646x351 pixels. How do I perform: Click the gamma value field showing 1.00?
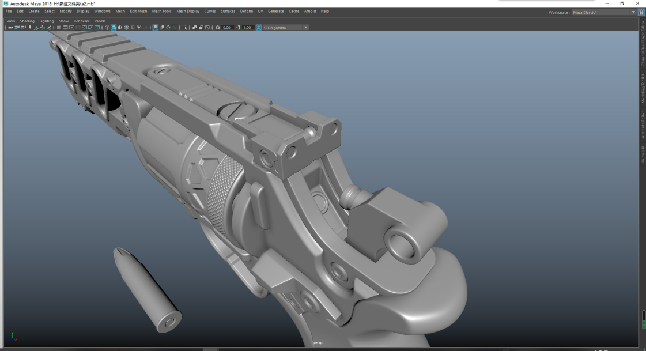point(248,28)
